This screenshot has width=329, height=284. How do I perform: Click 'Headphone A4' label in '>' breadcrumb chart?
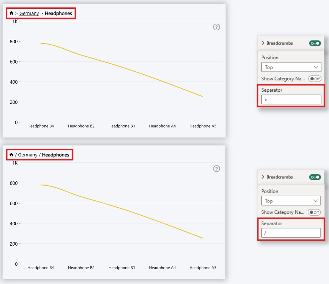pyautogui.click(x=162, y=126)
